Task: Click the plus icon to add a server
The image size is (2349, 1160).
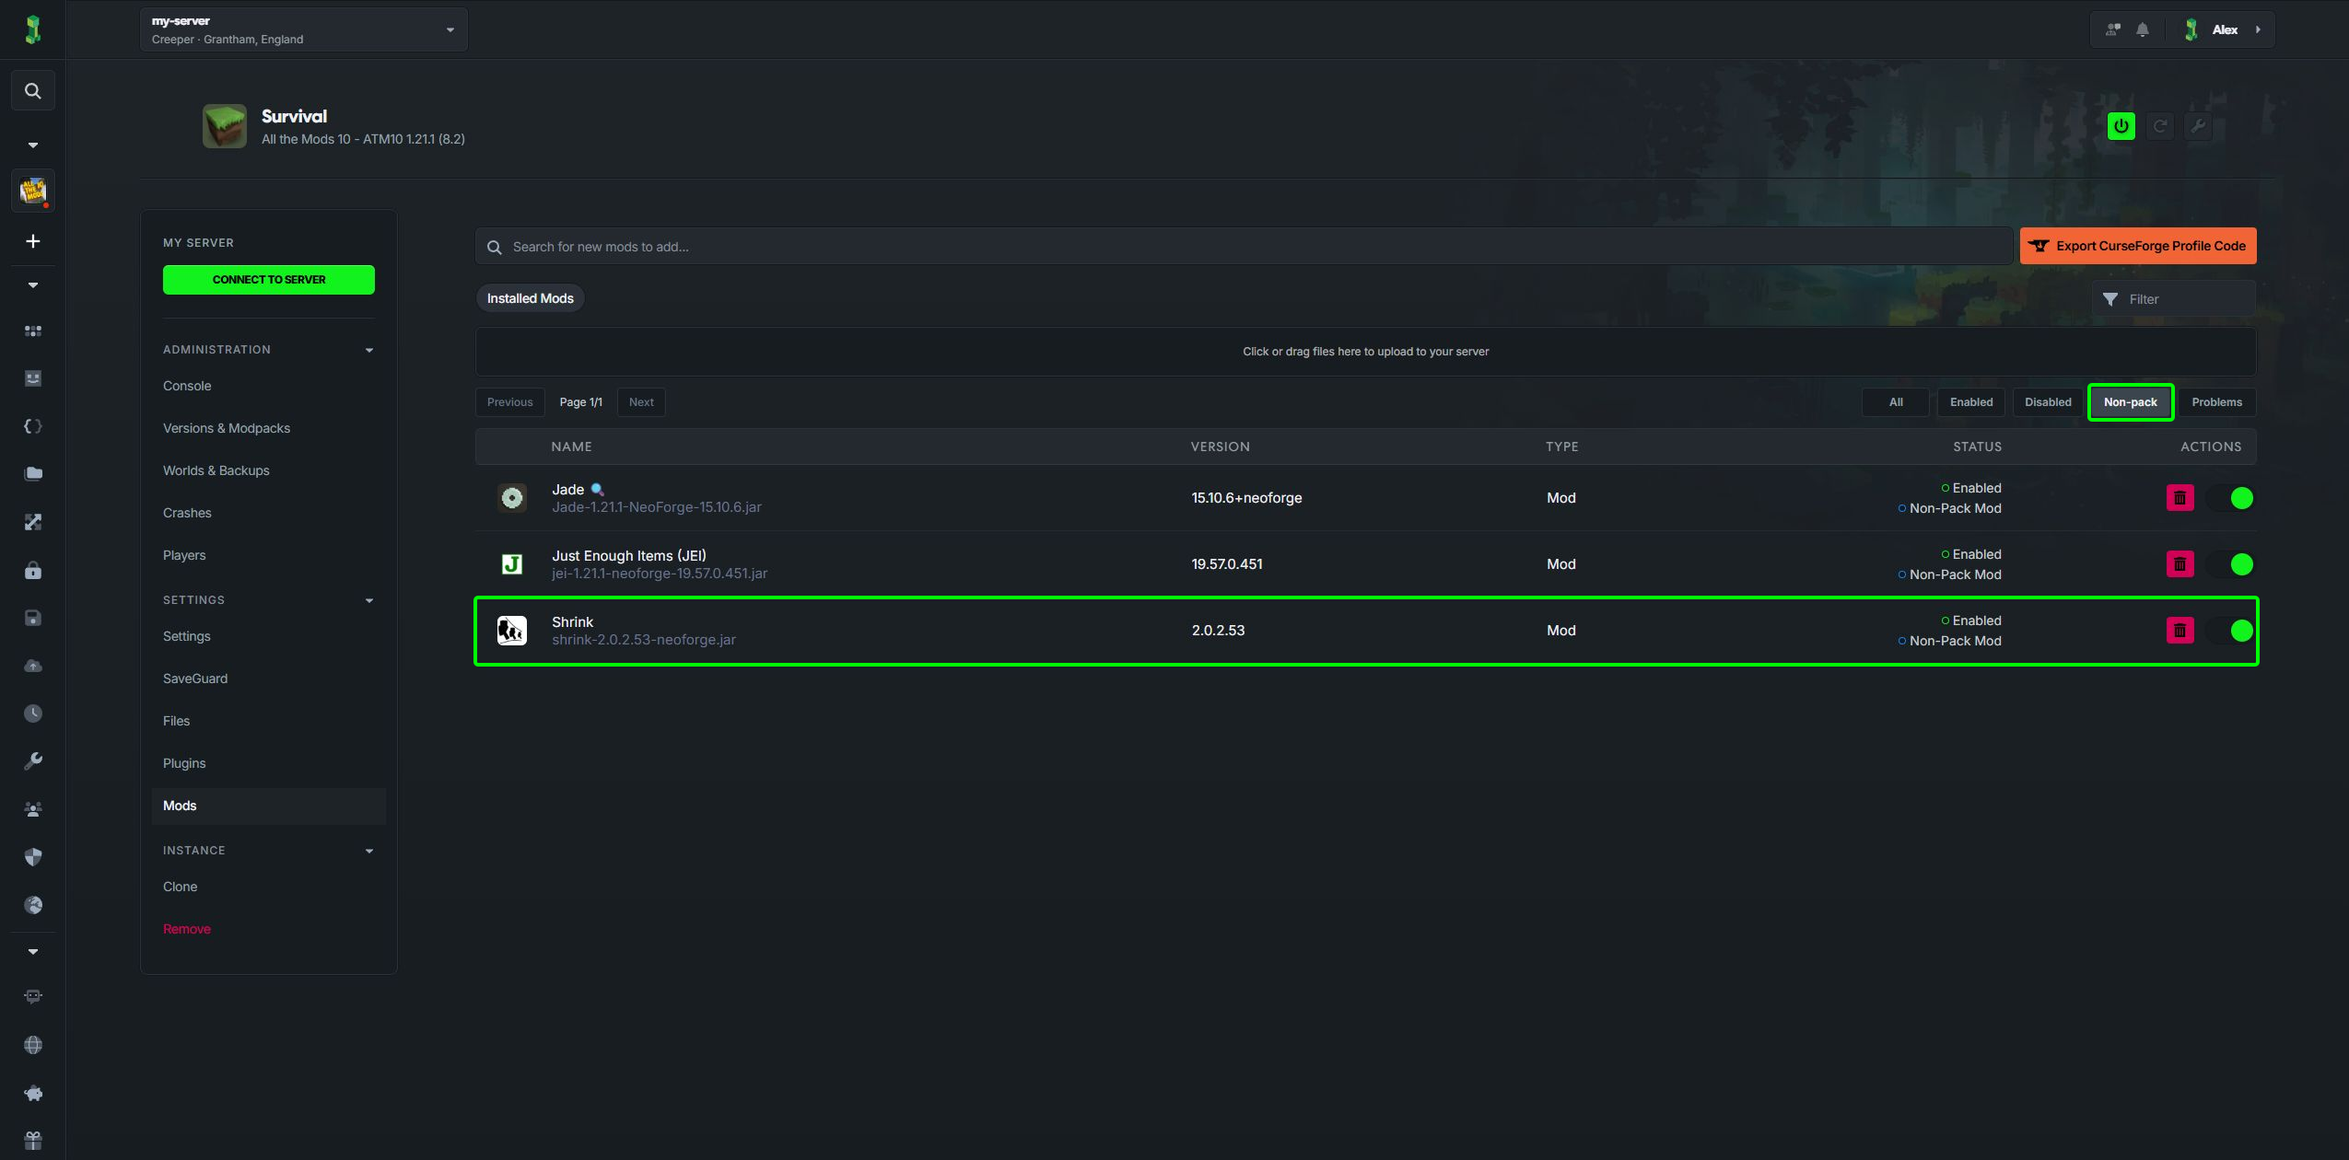Action: click(32, 241)
